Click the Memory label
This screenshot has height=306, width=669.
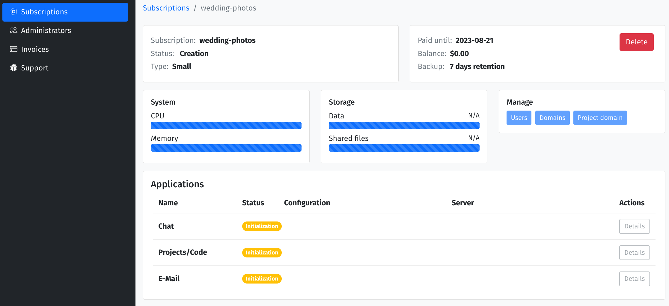click(164, 138)
